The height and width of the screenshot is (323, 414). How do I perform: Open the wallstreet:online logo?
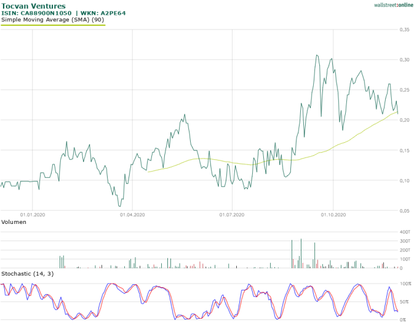(x=394, y=5)
